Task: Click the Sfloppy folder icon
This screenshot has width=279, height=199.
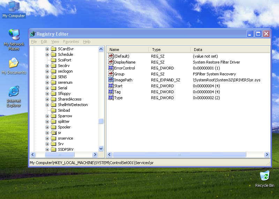Action: (54, 94)
